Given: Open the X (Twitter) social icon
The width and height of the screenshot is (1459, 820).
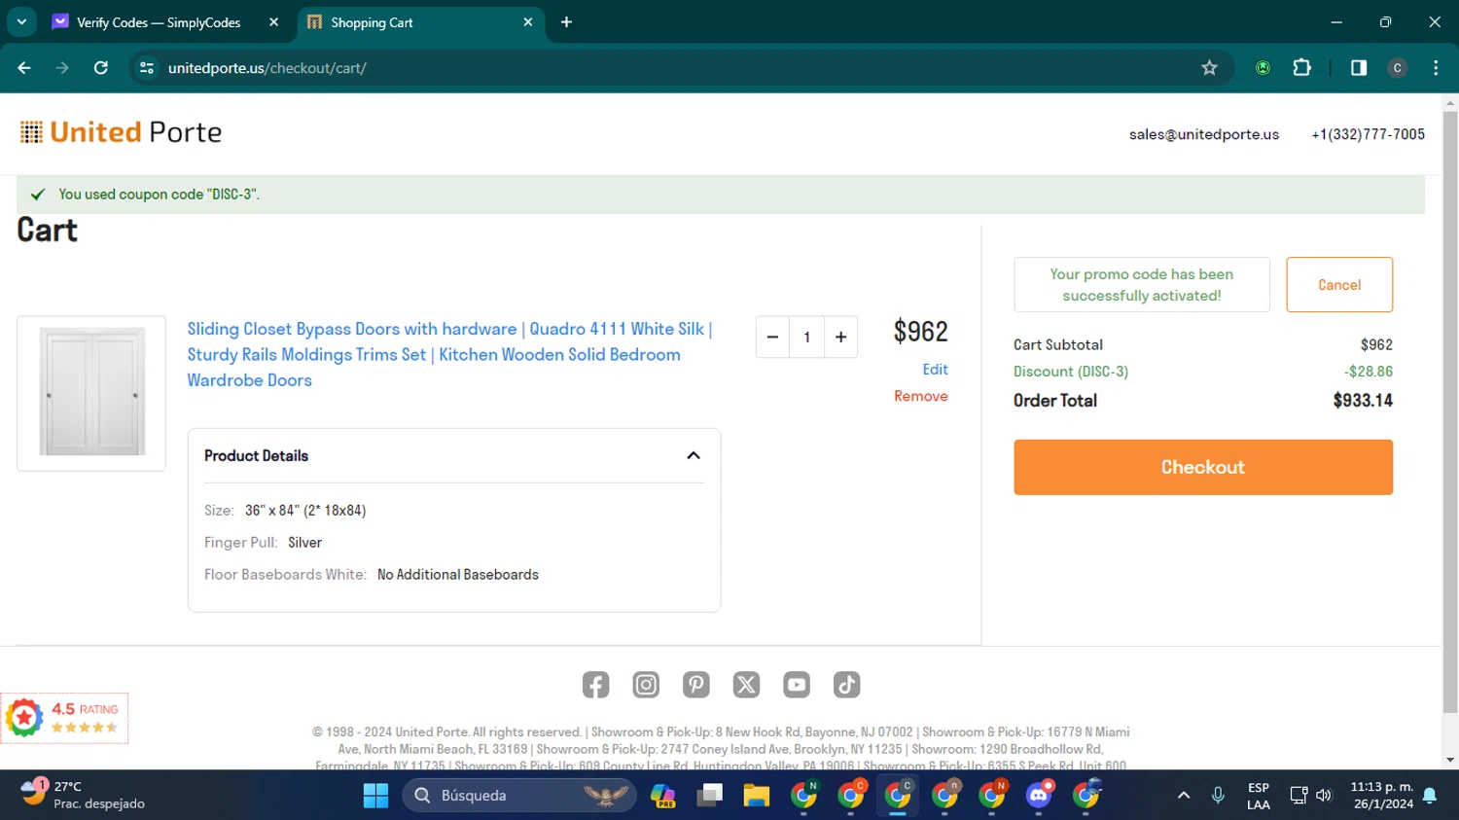Looking at the screenshot, I should (x=746, y=685).
